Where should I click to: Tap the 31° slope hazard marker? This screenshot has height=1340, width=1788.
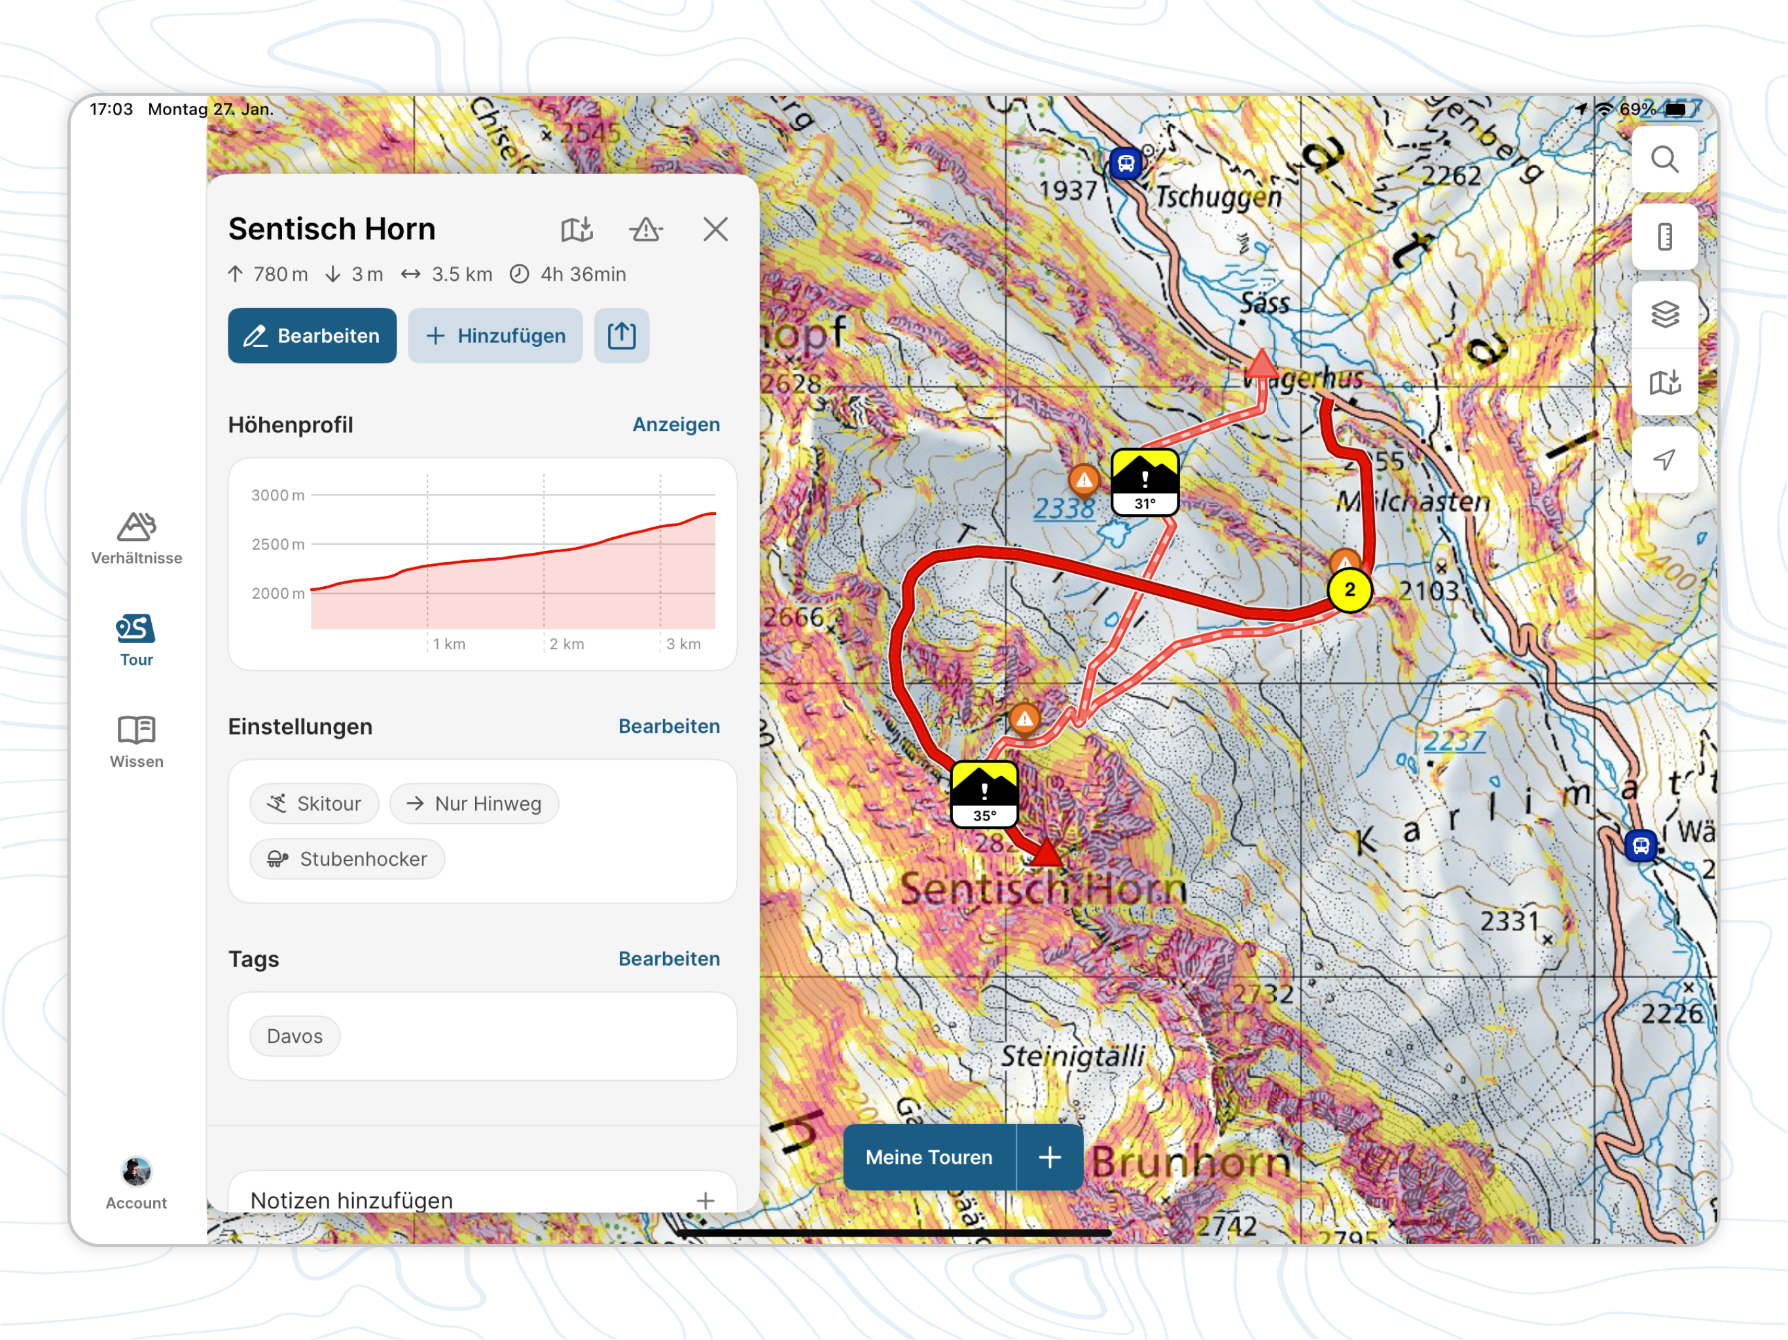[1144, 482]
